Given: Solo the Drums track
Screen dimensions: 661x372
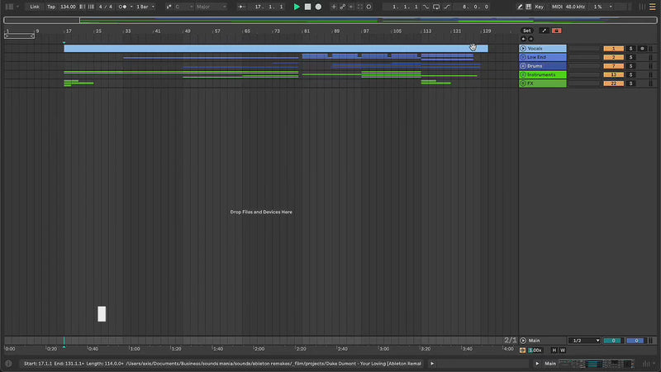Looking at the screenshot, I should 630,66.
